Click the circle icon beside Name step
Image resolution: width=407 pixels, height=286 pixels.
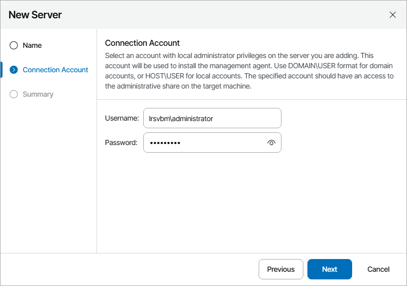(x=14, y=45)
